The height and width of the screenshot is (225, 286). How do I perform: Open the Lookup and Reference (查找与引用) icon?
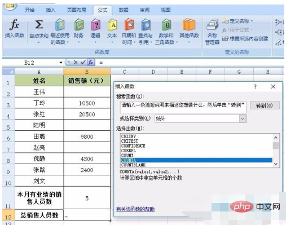click(146, 25)
